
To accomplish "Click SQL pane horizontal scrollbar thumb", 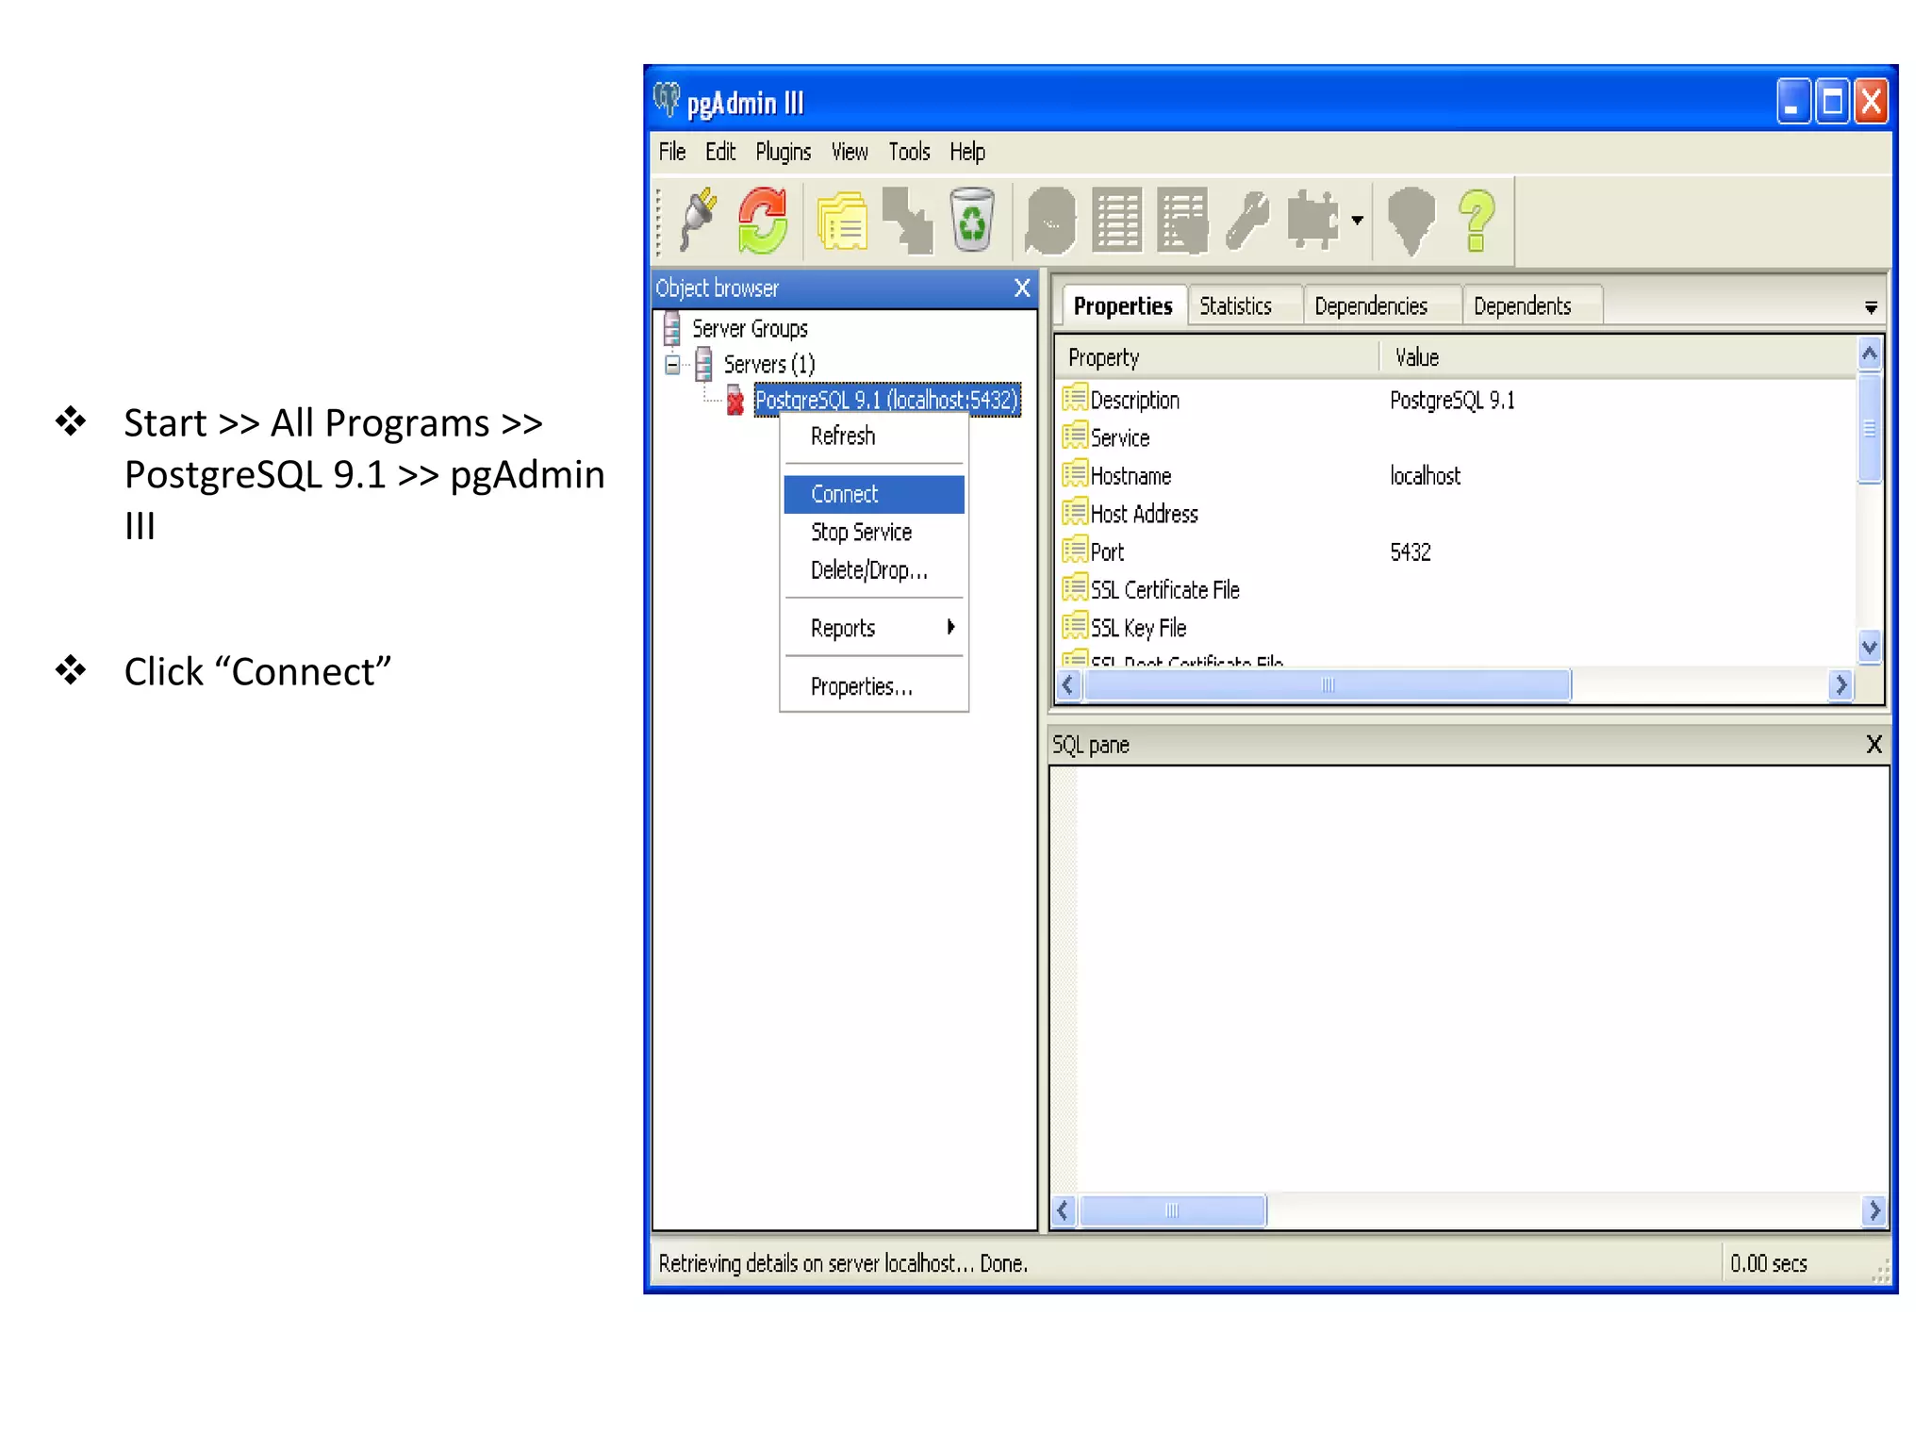I will point(1172,1210).
